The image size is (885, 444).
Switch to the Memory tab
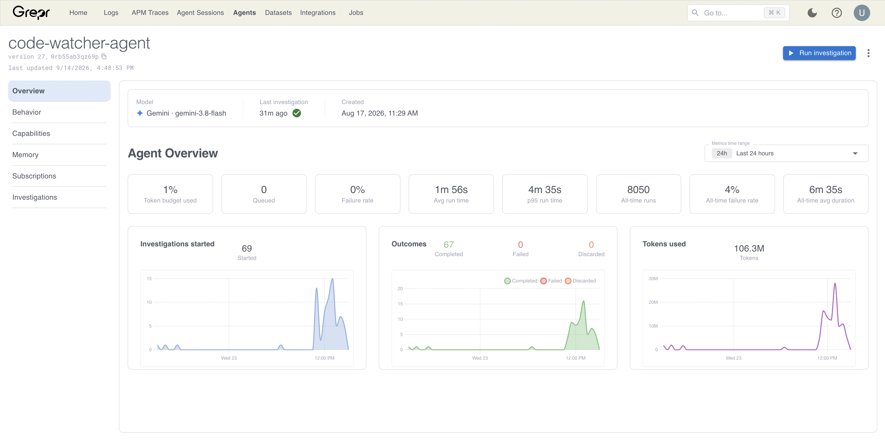point(59,155)
